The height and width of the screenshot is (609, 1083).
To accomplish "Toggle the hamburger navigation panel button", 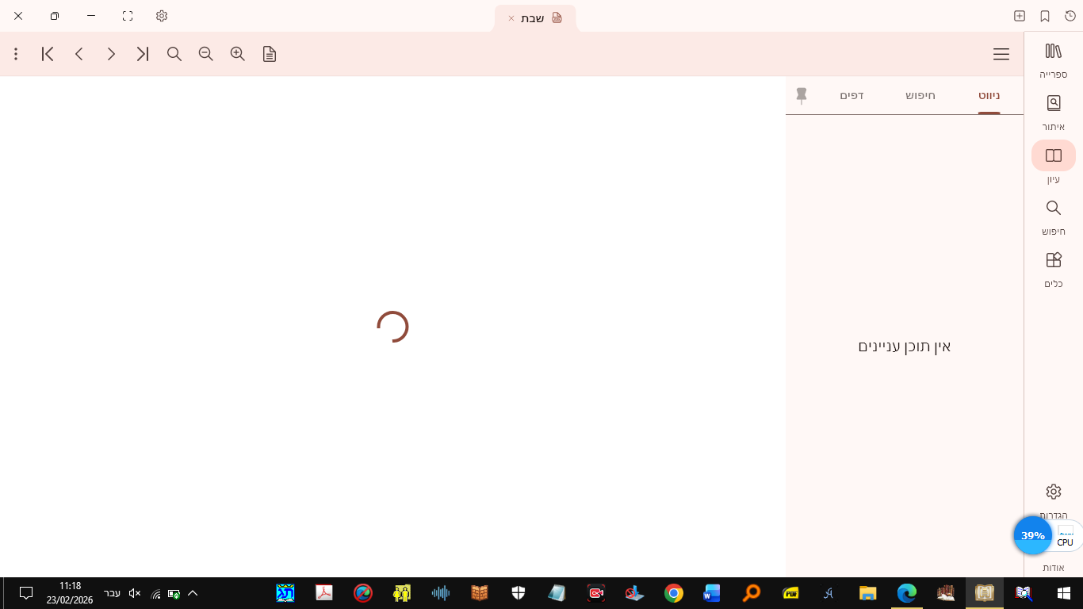I will 1001,54.
